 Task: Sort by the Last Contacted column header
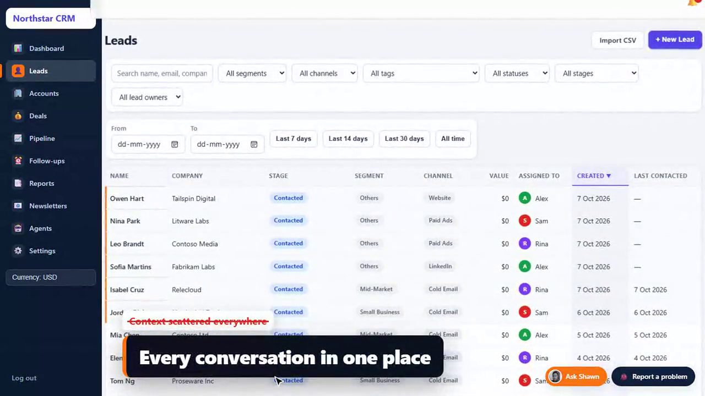[660, 176]
